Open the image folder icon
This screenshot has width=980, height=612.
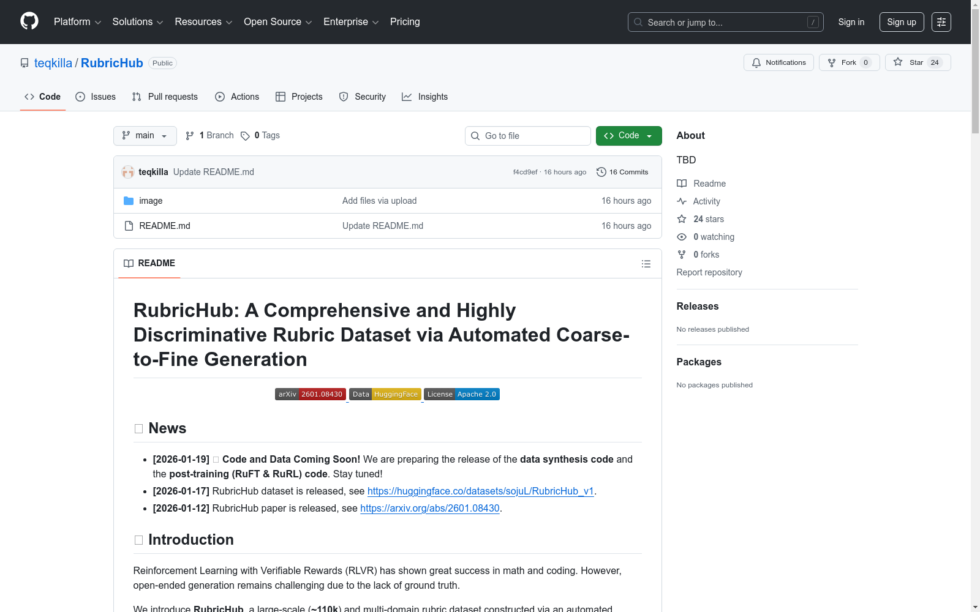point(129,201)
